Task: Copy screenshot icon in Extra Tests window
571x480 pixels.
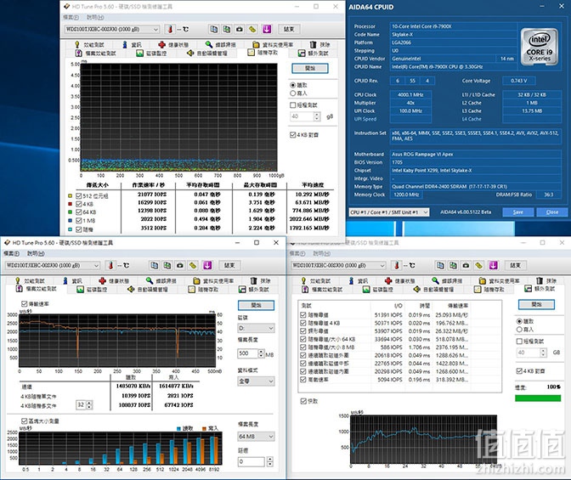Action: [x=453, y=266]
